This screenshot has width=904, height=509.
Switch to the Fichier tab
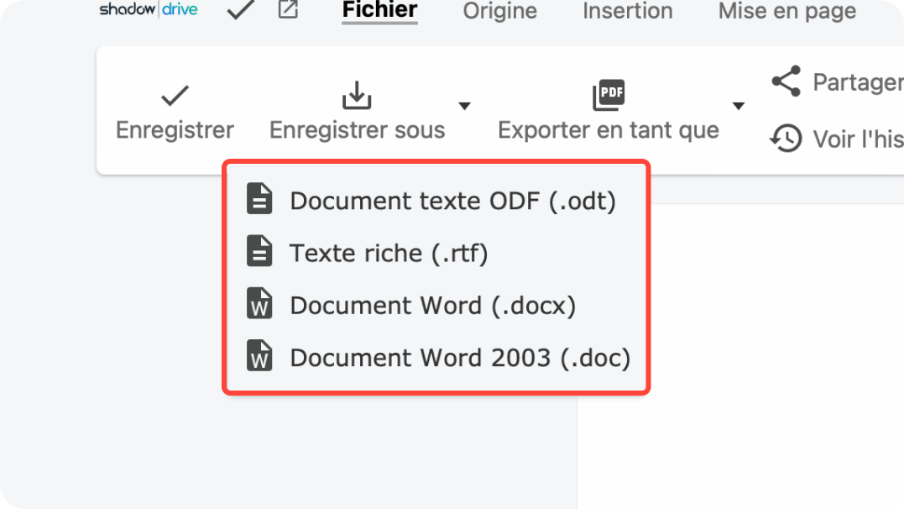379,11
